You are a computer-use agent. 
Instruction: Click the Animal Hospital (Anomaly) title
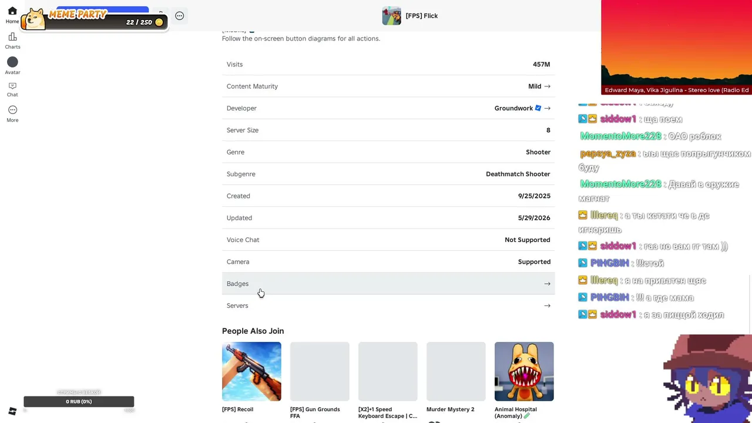[516, 412]
